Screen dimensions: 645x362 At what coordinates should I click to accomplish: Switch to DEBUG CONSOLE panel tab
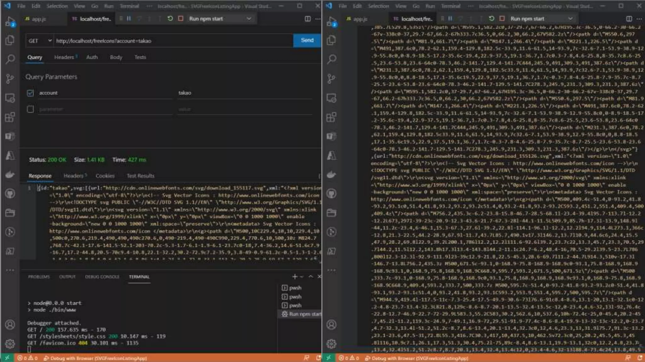pos(102,277)
